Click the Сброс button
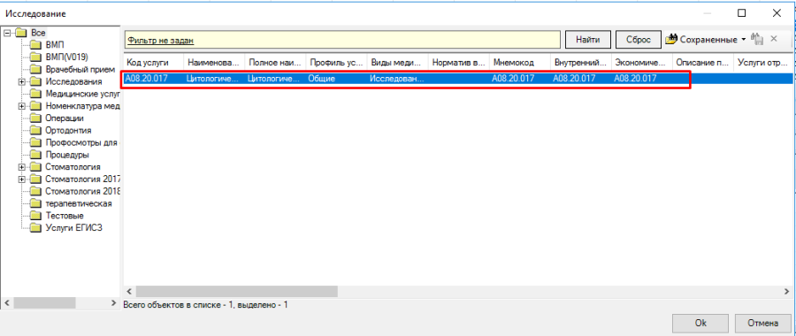 click(639, 40)
